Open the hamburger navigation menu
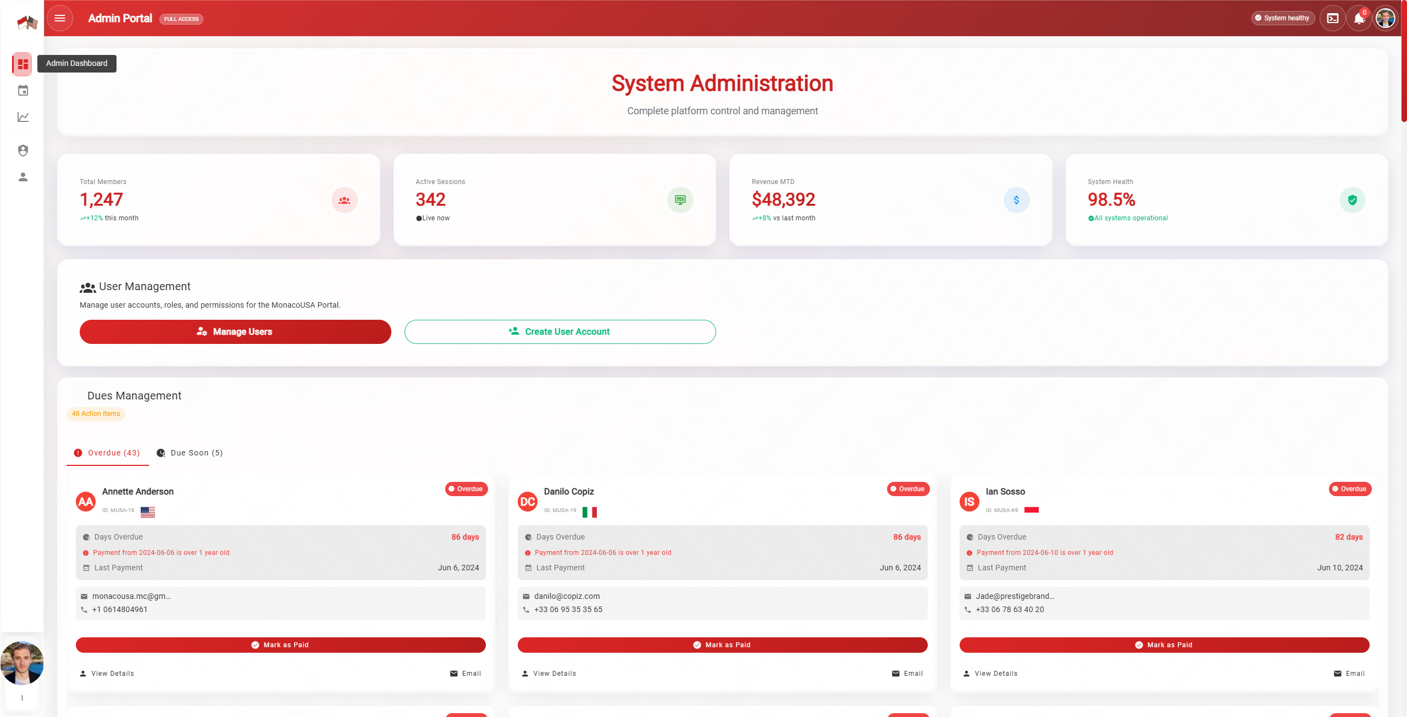Viewport: 1407px width, 717px height. click(x=60, y=18)
